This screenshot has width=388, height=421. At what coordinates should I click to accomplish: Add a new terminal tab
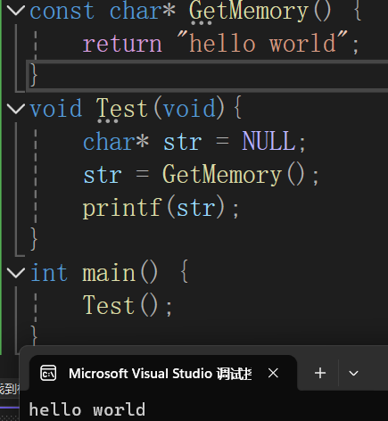pos(320,373)
